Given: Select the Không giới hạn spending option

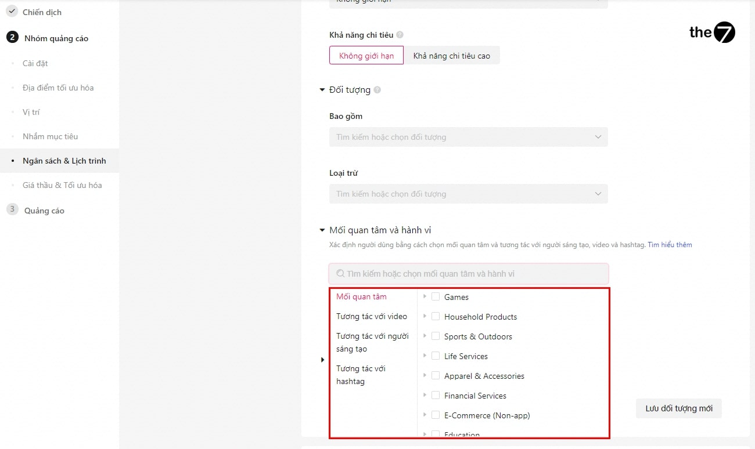Looking at the screenshot, I should [x=366, y=56].
